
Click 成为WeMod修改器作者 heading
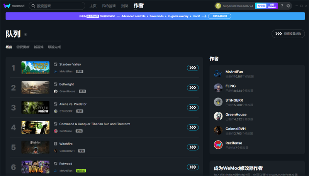tap(238, 168)
